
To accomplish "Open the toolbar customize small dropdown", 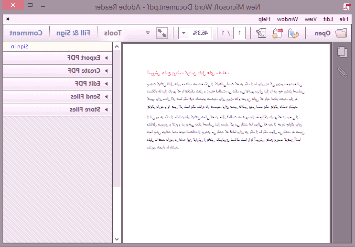I will point(148,33).
